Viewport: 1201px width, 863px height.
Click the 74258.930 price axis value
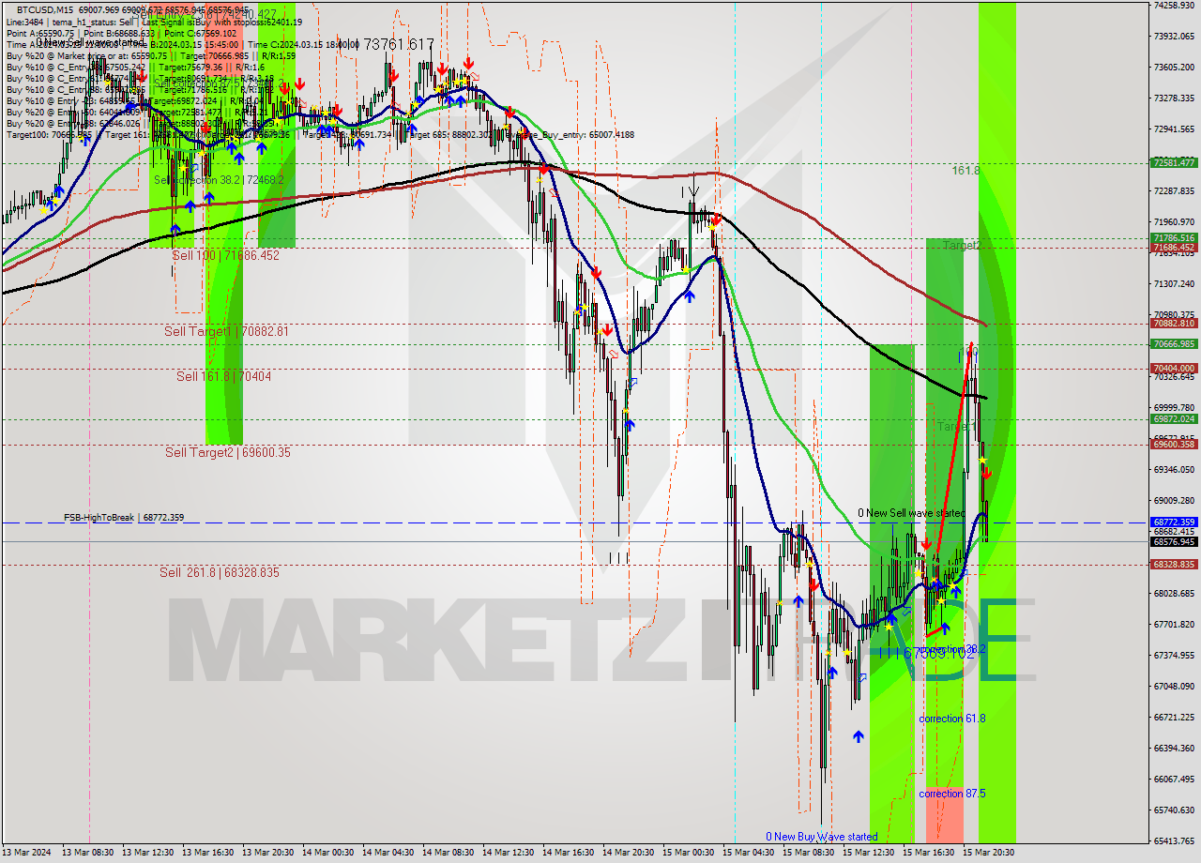[1174, 6]
